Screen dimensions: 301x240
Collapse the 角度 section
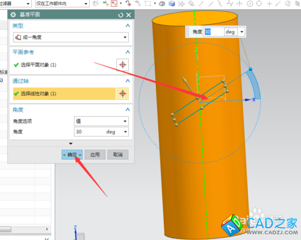pos(128,110)
